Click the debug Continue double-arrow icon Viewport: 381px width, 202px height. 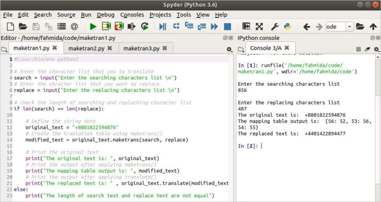[x=214, y=26]
